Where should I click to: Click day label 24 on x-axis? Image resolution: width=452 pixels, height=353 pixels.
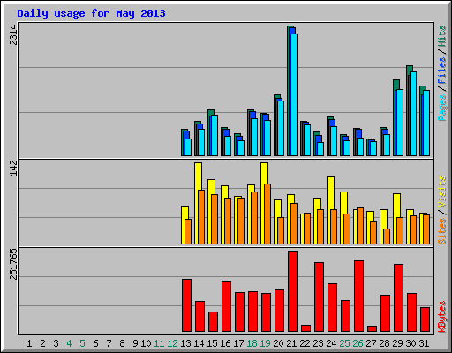(331, 343)
